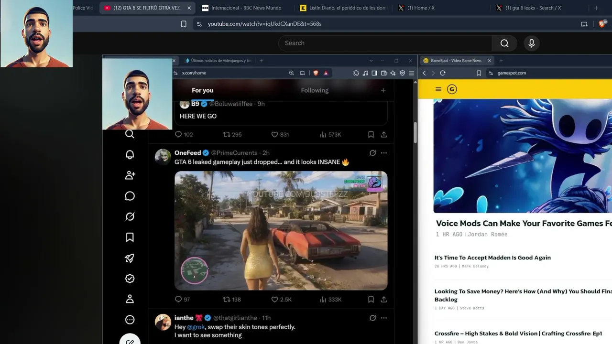Compose a new post in X
612x344 pixels.
point(130,340)
